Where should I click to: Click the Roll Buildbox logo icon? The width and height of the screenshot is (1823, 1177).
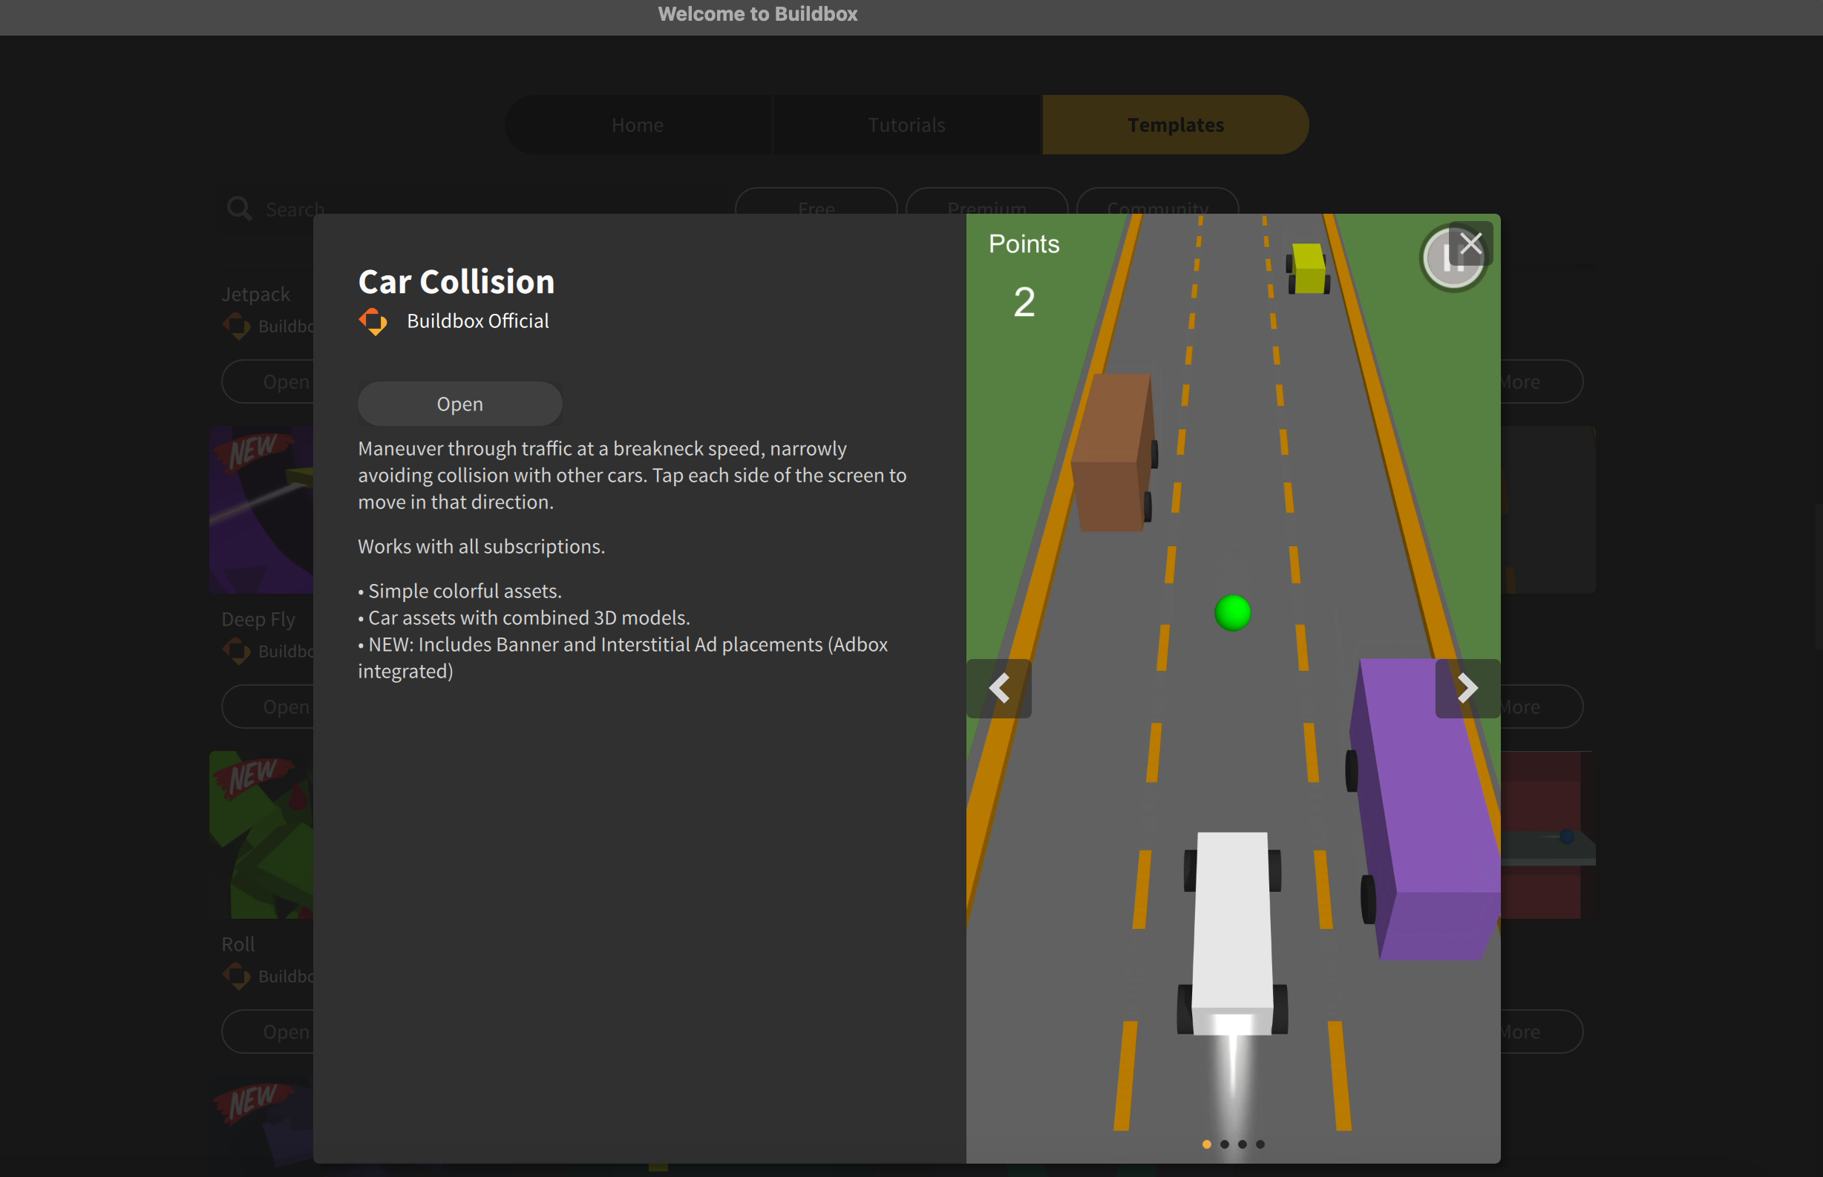[236, 976]
